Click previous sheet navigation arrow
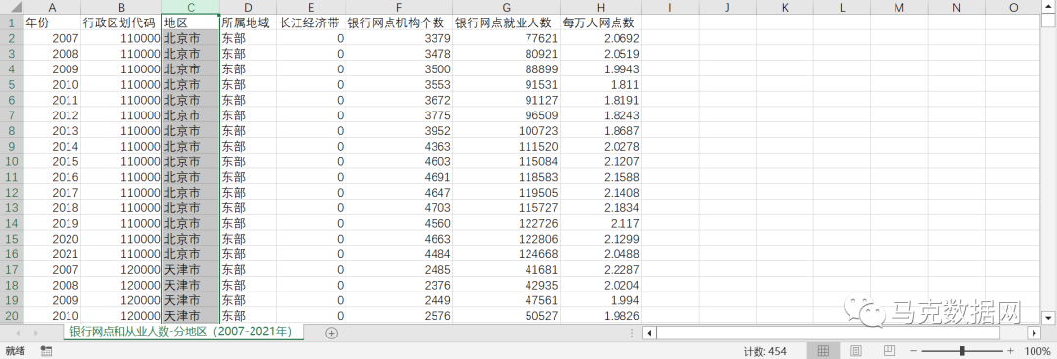Screen dimensions: 1057x359 click(18, 333)
